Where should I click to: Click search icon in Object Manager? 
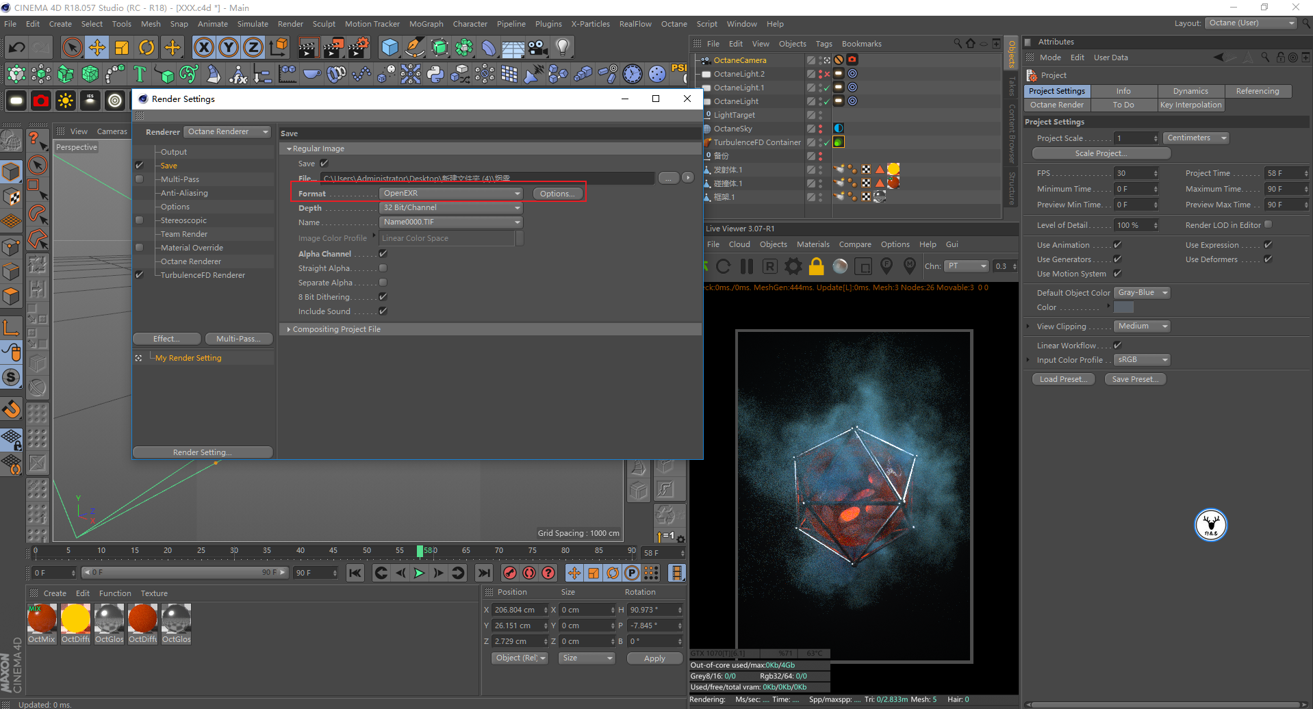[x=958, y=43]
